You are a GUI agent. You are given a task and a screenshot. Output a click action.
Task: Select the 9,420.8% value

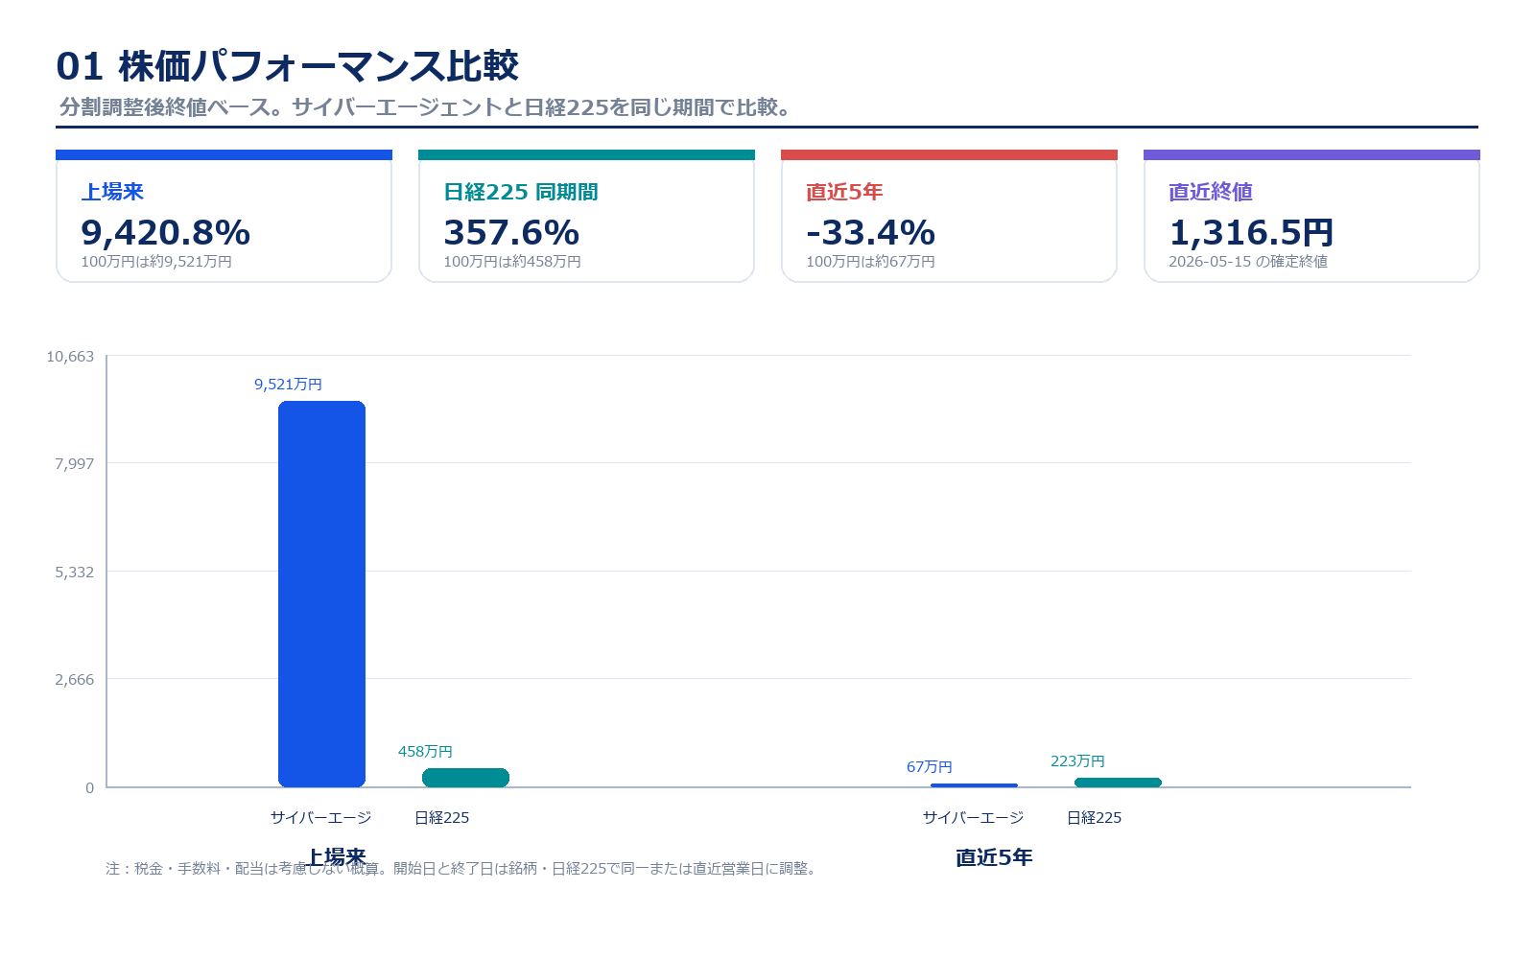pos(165,232)
